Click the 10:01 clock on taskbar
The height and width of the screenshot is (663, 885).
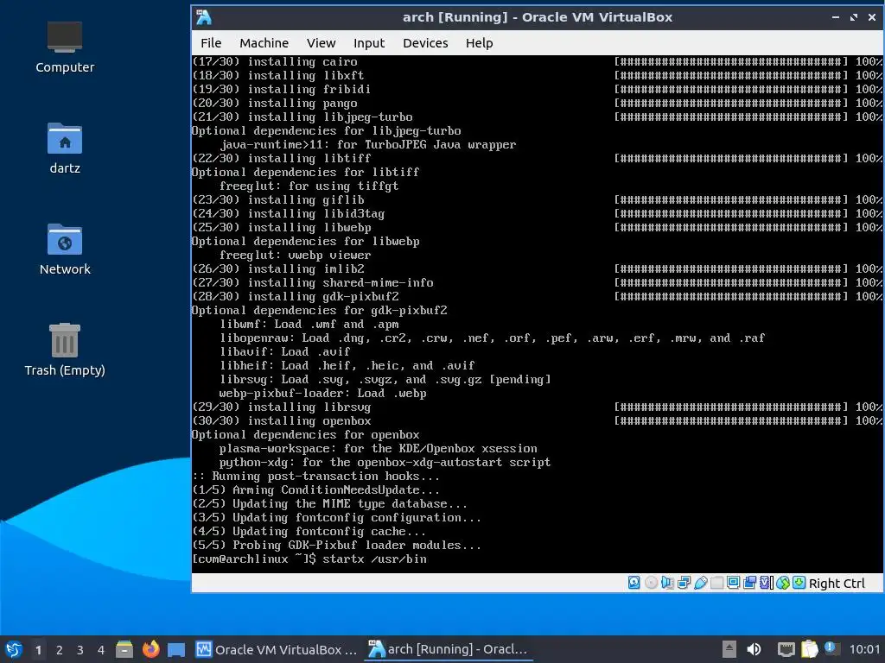(864, 649)
